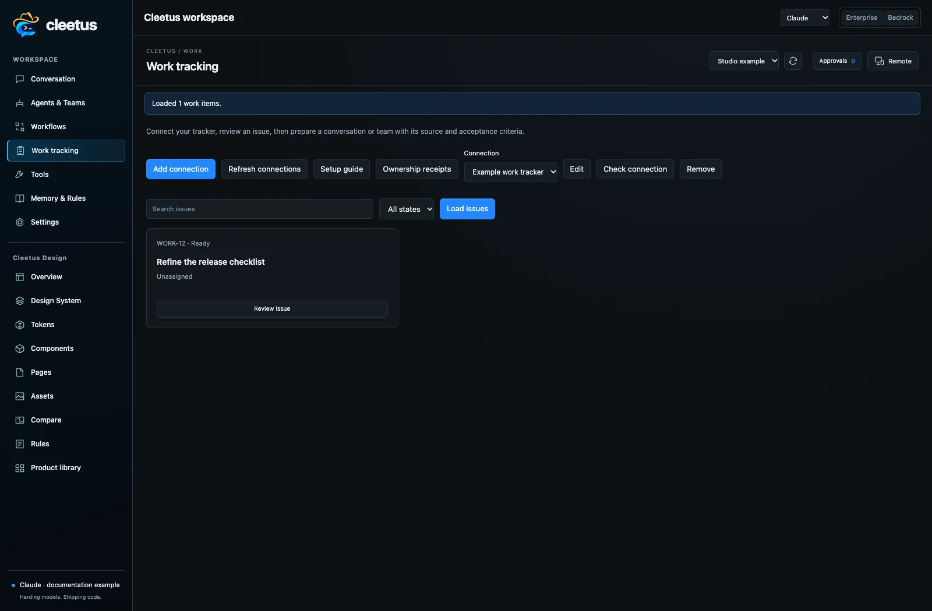Open the Studio example dropdown

pos(744,61)
